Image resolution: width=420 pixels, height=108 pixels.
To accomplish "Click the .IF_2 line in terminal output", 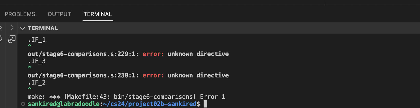I will point(37,83).
